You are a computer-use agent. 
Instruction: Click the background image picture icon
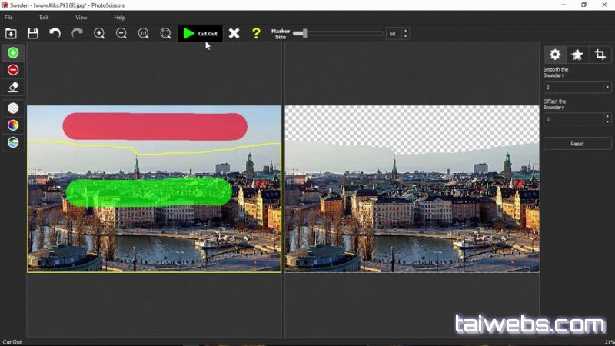(13, 142)
